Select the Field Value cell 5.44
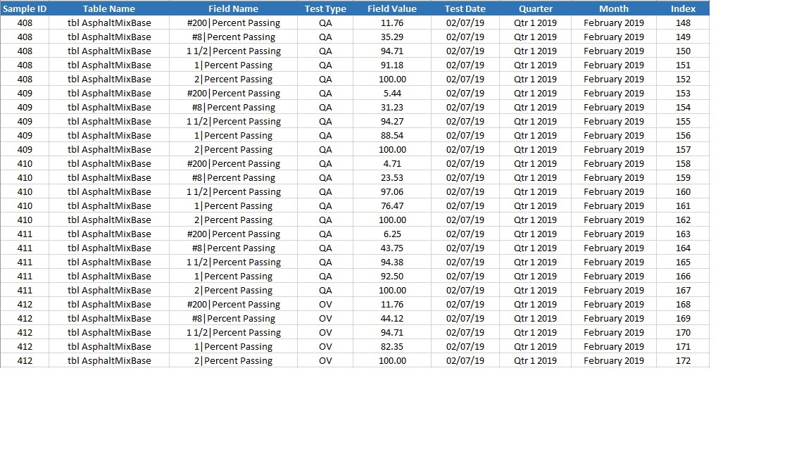This screenshot has height=456, width=811. (x=392, y=93)
